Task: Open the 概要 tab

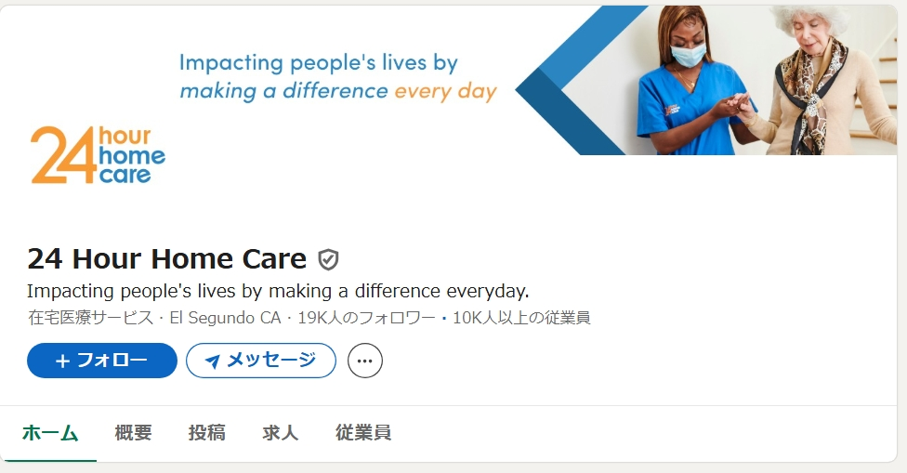Action: point(133,433)
